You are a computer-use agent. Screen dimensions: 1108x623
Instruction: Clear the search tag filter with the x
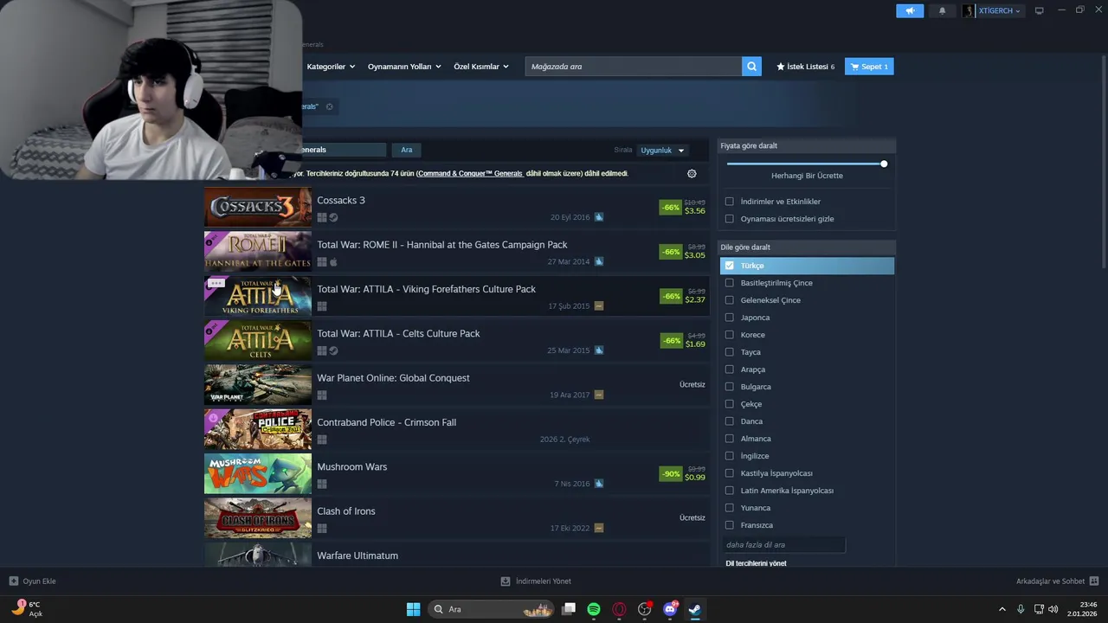pos(329,106)
